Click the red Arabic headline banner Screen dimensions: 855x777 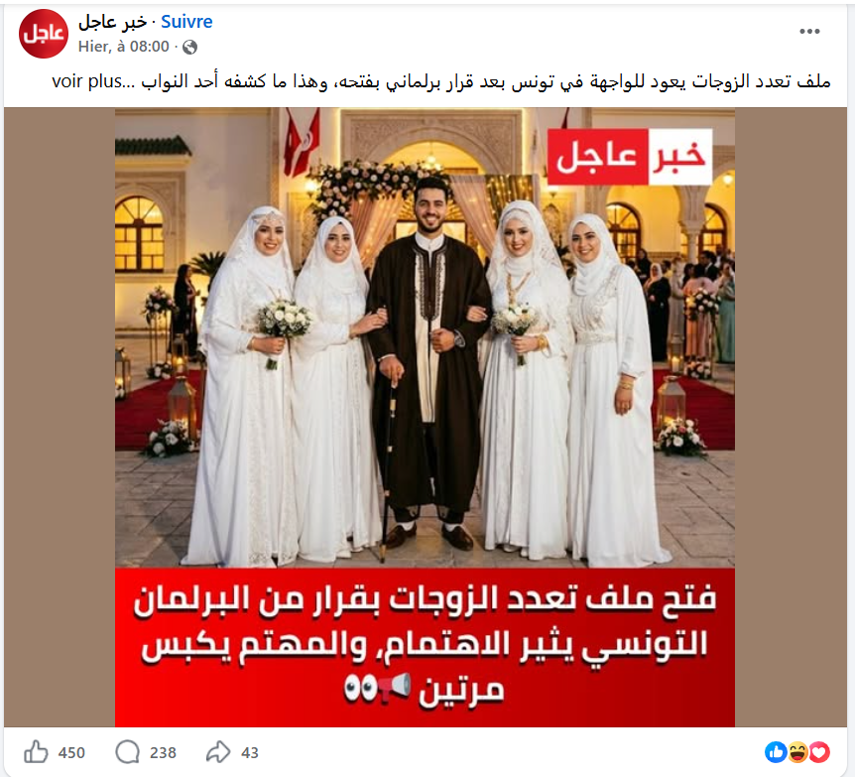pyautogui.click(x=425, y=648)
